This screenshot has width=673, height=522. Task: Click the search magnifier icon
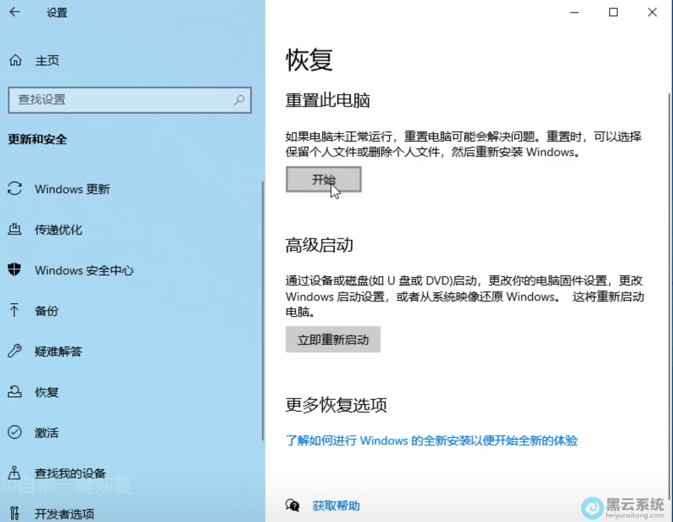point(239,100)
